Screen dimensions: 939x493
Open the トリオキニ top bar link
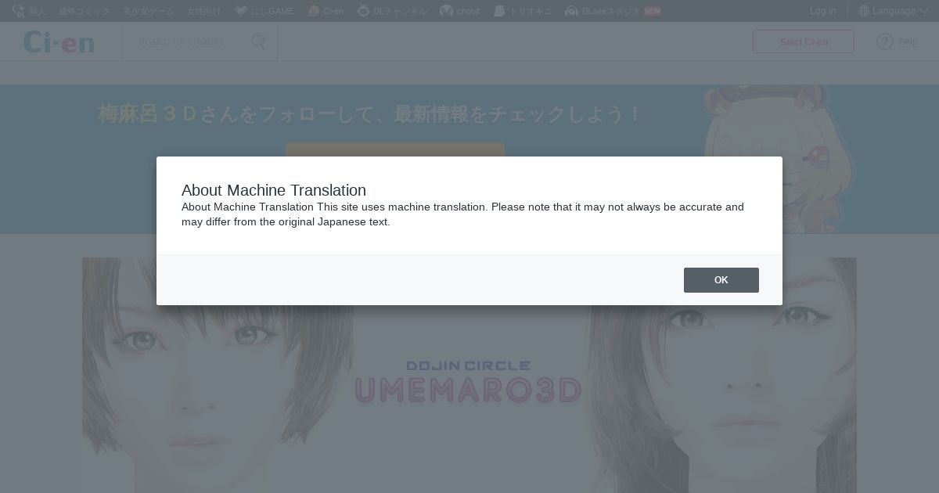[522, 11]
